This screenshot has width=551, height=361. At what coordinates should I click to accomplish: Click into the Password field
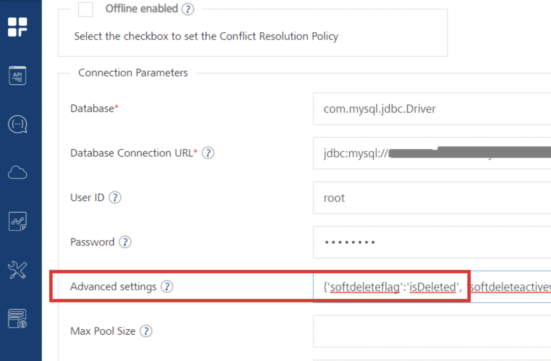click(x=432, y=242)
